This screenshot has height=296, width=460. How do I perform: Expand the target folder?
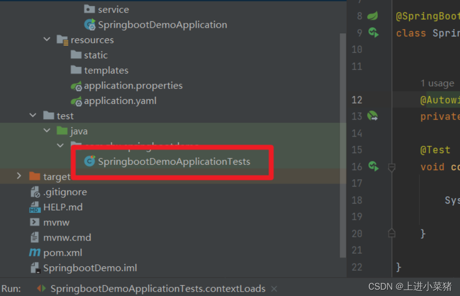point(19,176)
